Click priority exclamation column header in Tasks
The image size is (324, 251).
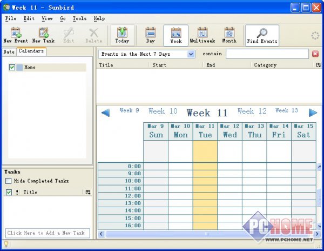tap(17, 192)
